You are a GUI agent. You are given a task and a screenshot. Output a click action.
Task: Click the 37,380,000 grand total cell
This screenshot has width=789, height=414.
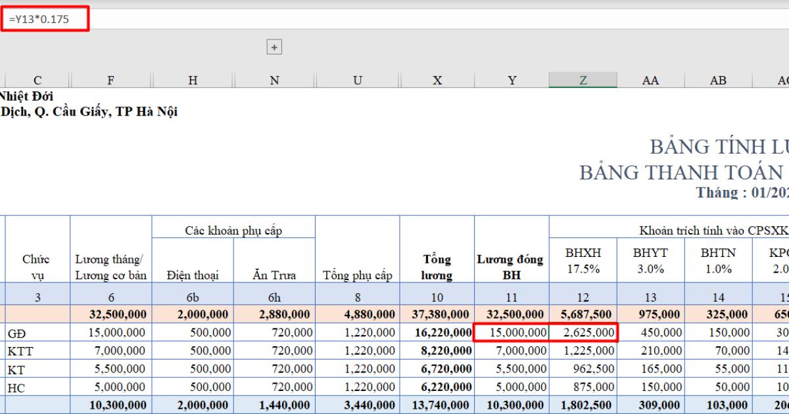coord(437,314)
